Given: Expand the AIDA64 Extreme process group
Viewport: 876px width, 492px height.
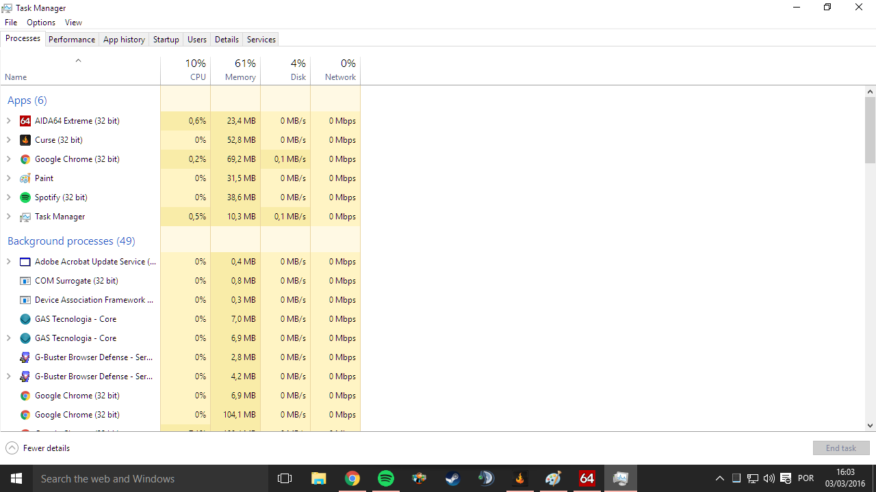Looking at the screenshot, I should coord(9,121).
